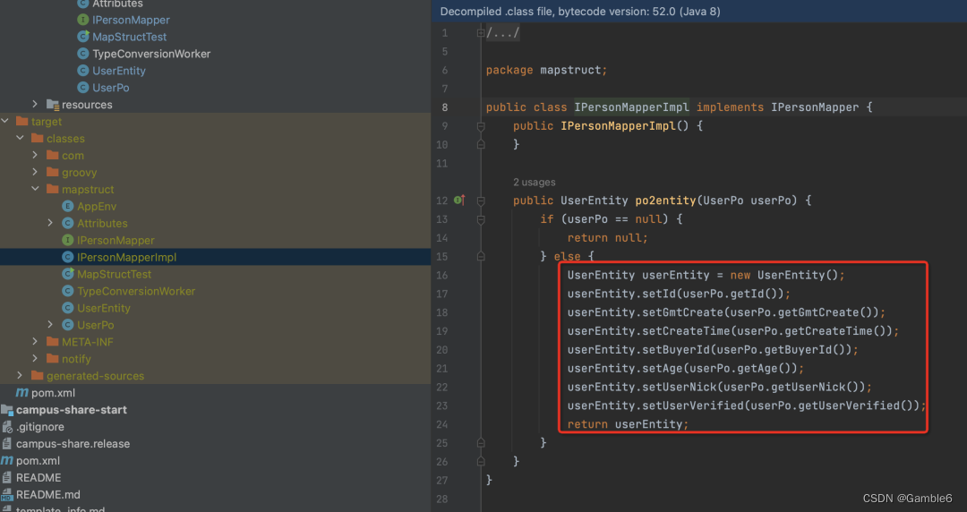Click the generated-sources folder icon

tap(37, 376)
